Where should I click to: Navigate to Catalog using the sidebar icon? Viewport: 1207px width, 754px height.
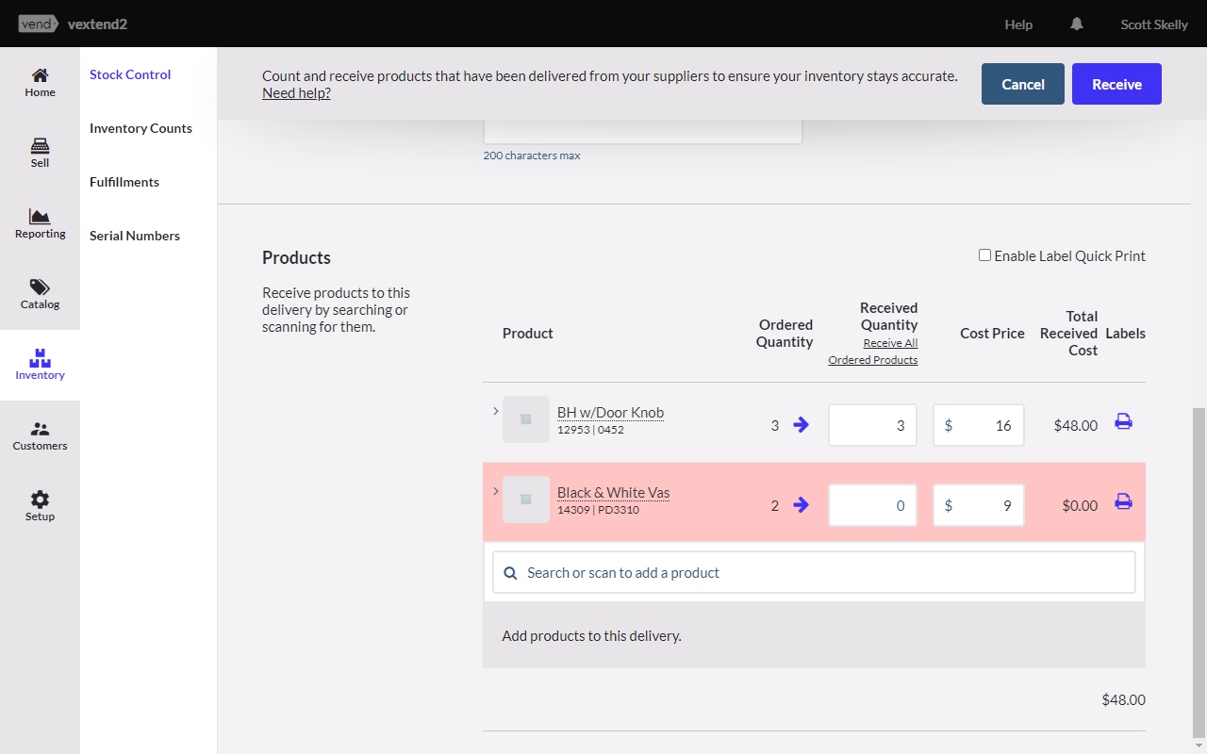pos(40,295)
